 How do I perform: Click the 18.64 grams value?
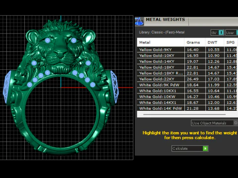click(192, 85)
